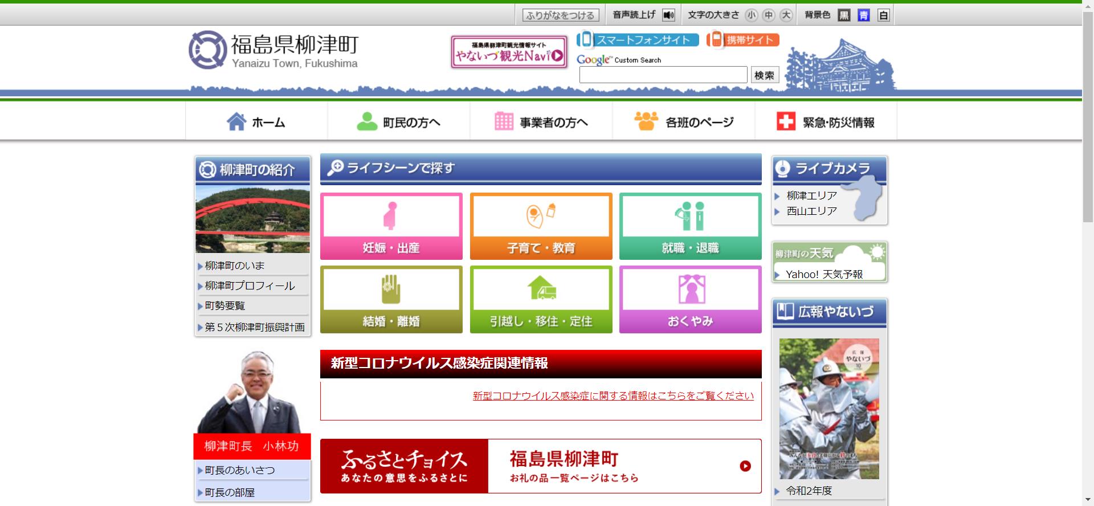Select the 子育て・教育 life scene tile

click(541, 226)
